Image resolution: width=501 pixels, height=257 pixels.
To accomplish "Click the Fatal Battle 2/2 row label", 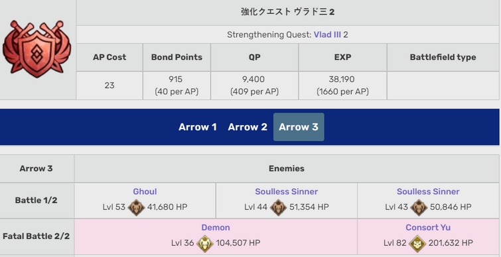I will point(36,236).
